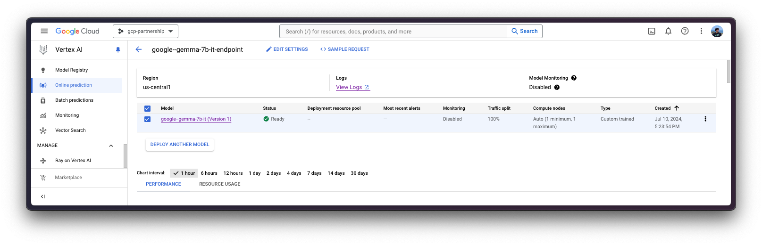
Task: Open the View Logs link
Action: click(352, 87)
